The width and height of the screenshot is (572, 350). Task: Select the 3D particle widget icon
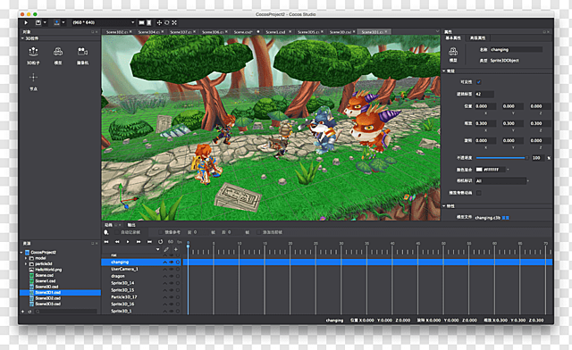click(33, 52)
